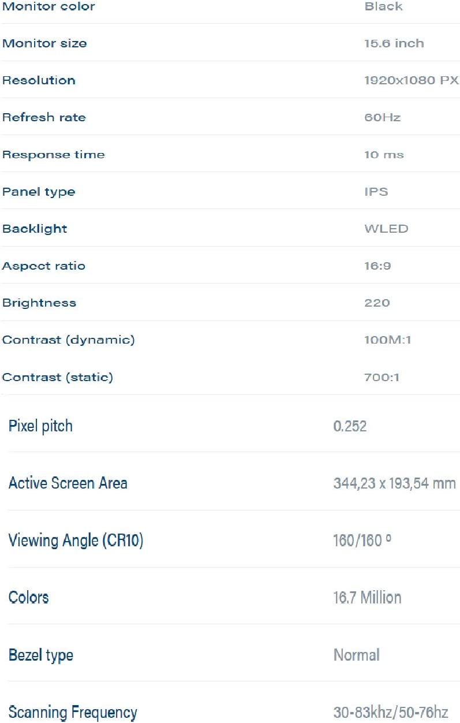This screenshot has width=460, height=723.
Task: Click the Viewing Angle (CR10) label
Action: pyautogui.click(x=76, y=540)
